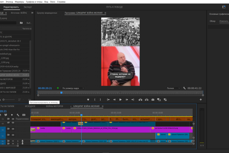
Task: Select the 'Блицкриг это...' subtitle clip
Action: click(x=40, y=119)
